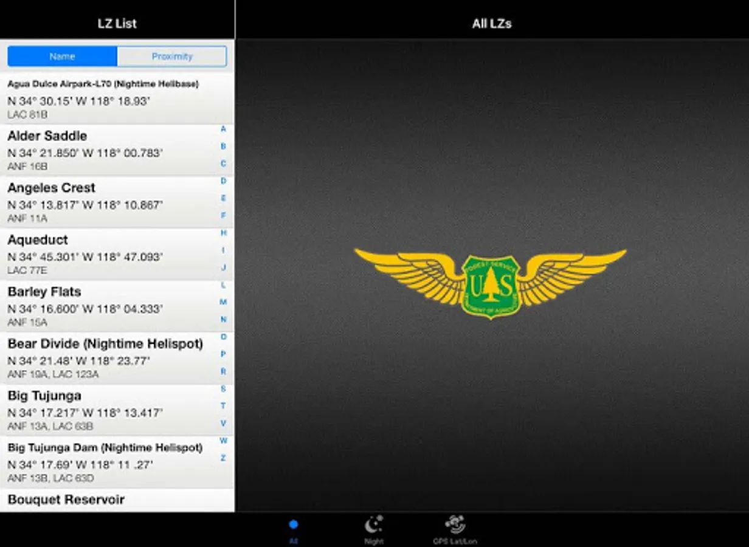Jump to index letter M
749x547 pixels.
[x=223, y=302]
